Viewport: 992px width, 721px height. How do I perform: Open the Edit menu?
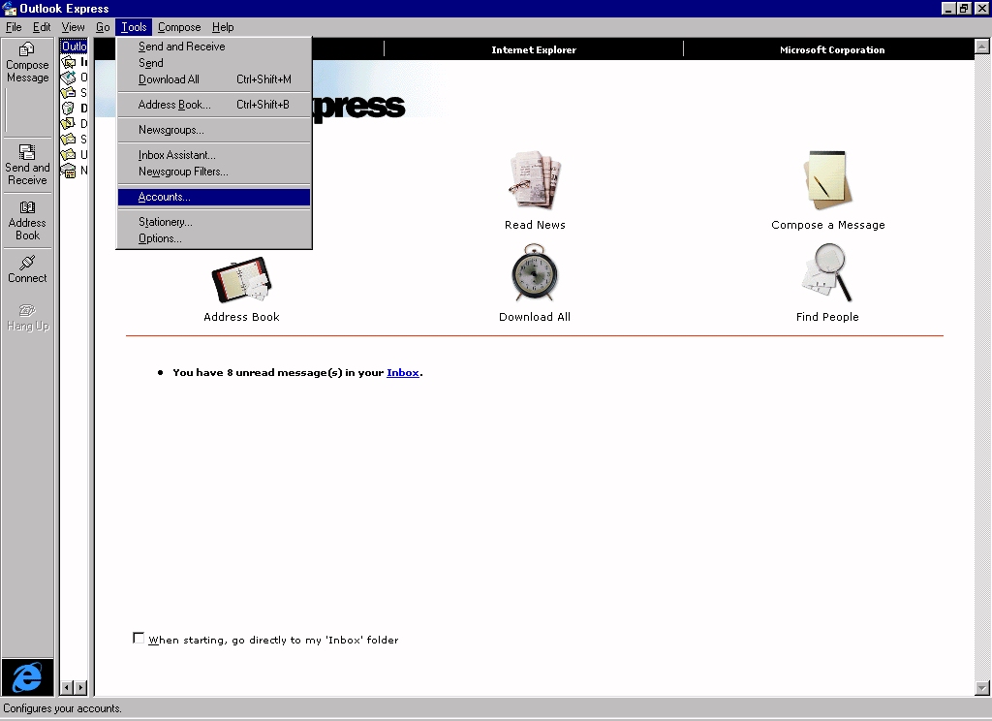click(x=42, y=27)
